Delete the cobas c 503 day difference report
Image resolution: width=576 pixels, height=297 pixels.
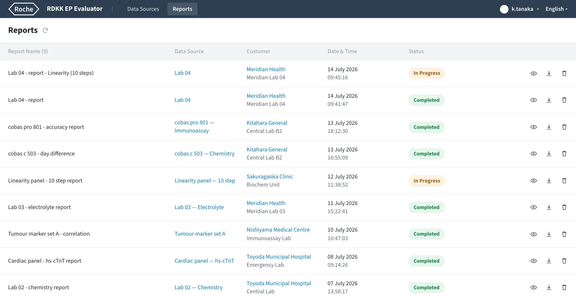(x=564, y=154)
